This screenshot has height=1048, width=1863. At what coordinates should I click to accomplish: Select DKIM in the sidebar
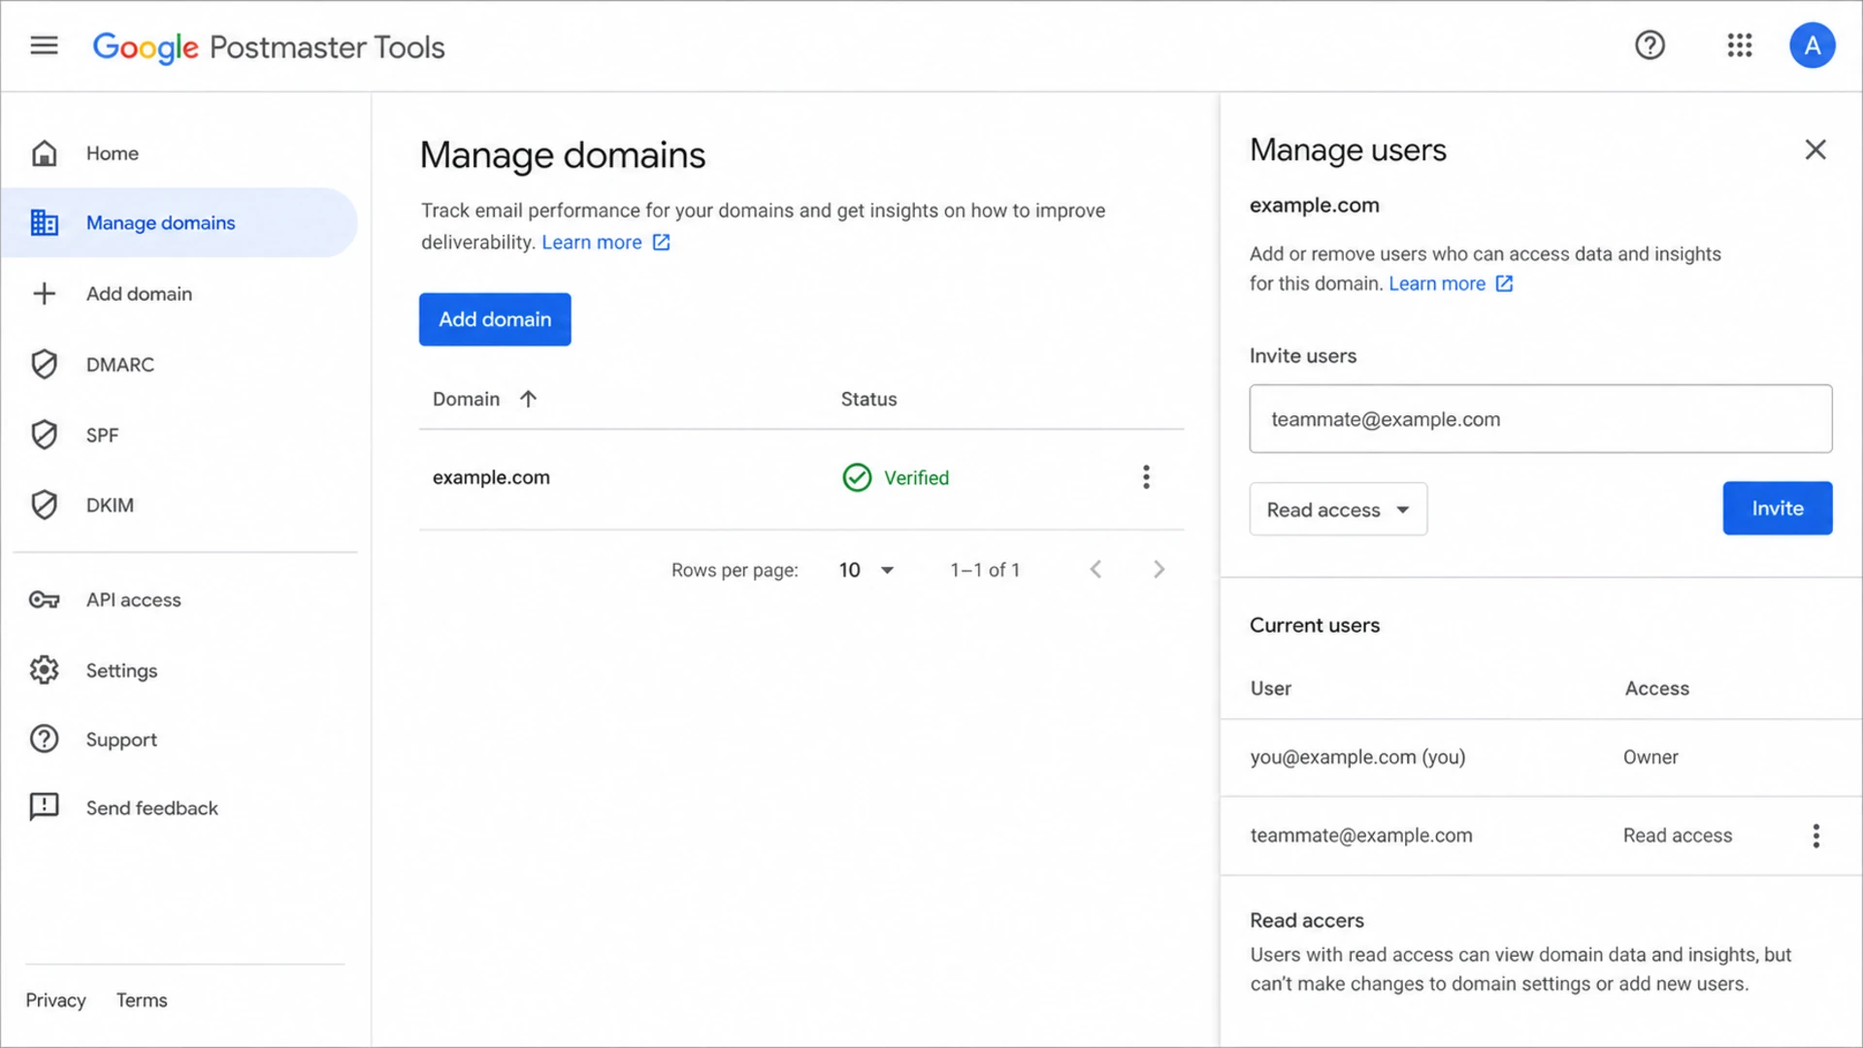pos(180,505)
